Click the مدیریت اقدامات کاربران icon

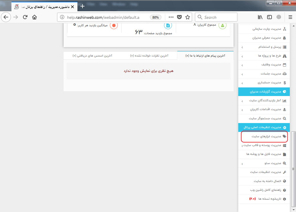tap(285, 110)
